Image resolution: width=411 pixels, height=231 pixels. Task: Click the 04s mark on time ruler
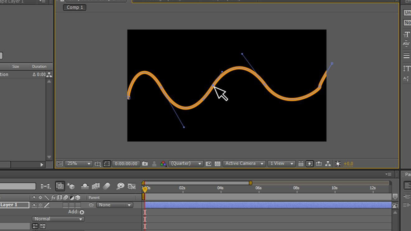coord(220,188)
